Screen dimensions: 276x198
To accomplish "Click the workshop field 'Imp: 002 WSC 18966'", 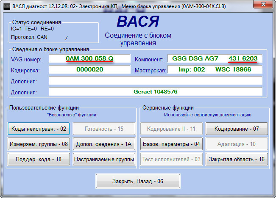I will coord(215,69).
